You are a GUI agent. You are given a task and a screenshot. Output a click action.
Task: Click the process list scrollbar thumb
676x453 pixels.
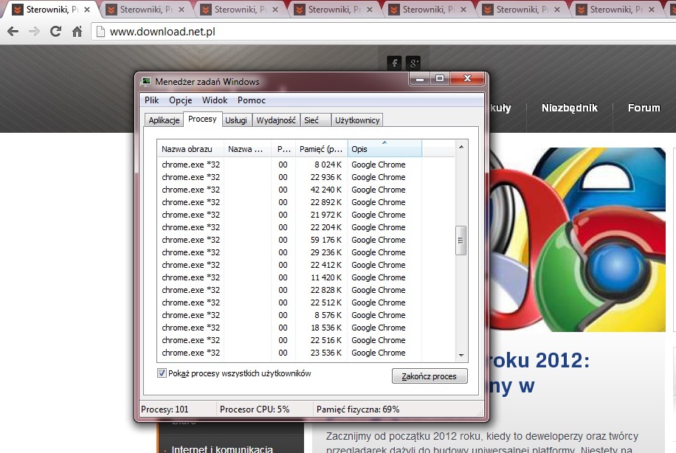pos(461,240)
